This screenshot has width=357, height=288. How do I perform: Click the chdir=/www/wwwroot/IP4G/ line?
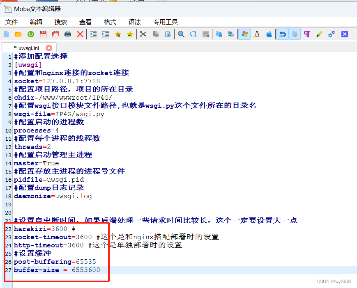coord(63,98)
